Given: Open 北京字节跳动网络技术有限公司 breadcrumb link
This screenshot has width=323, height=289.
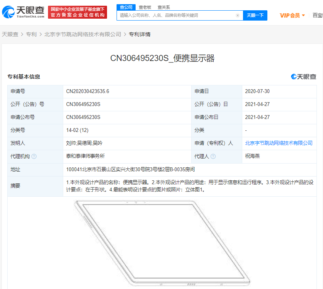Looking at the screenshot, I should [x=83, y=34].
